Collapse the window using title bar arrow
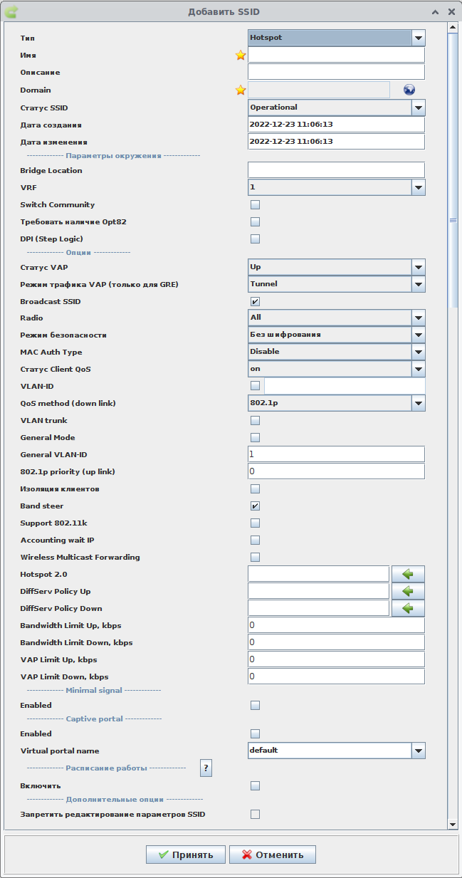The image size is (462, 878). point(435,12)
